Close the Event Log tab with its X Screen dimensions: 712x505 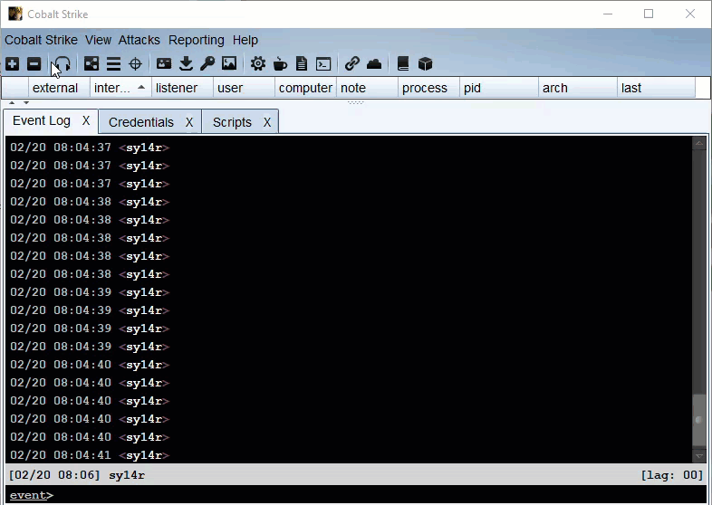coord(86,120)
